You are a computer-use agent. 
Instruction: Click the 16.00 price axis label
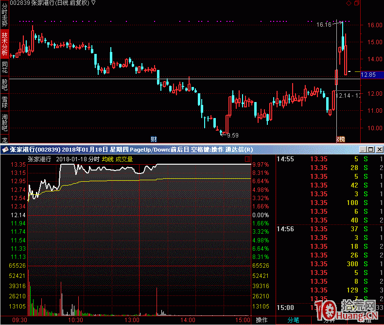pyautogui.click(x=375, y=25)
